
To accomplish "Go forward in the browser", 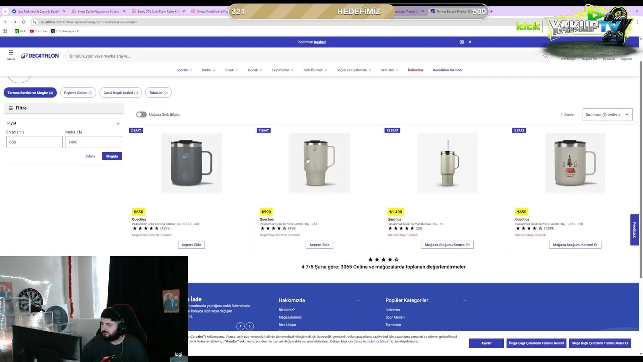I will (14, 22).
